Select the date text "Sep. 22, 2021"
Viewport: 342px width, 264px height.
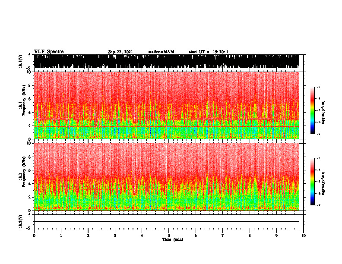click(120, 52)
